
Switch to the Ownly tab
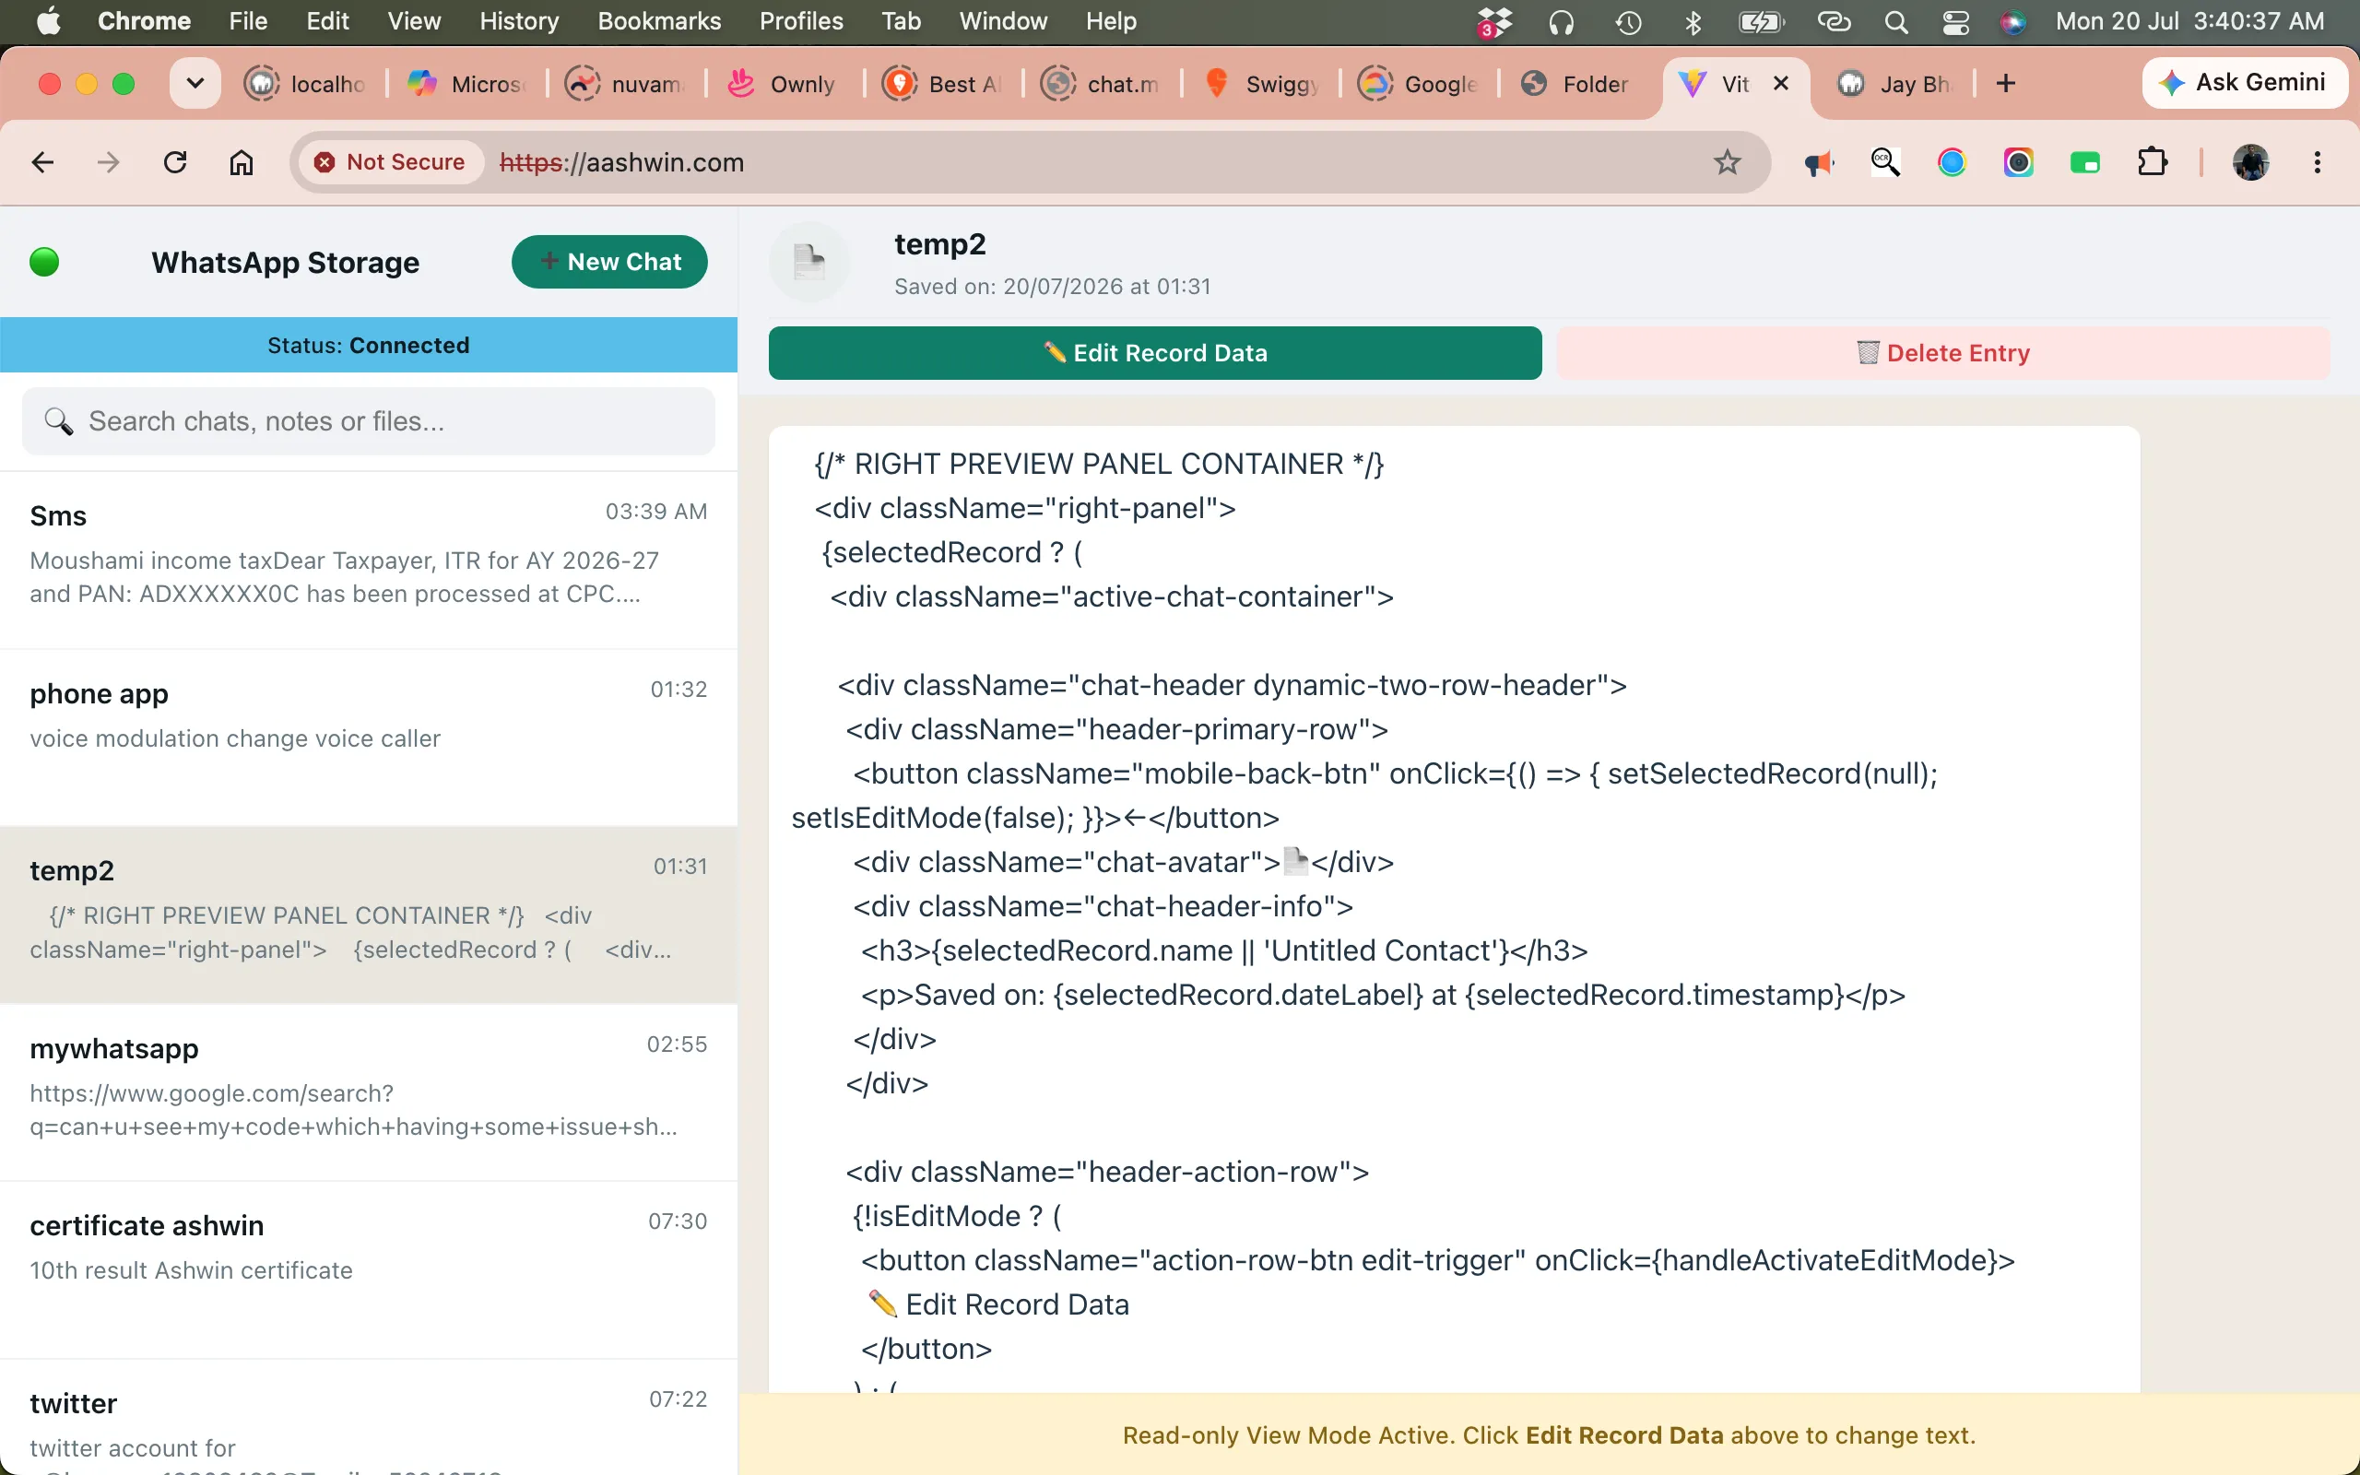pyautogui.click(x=783, y=84)
